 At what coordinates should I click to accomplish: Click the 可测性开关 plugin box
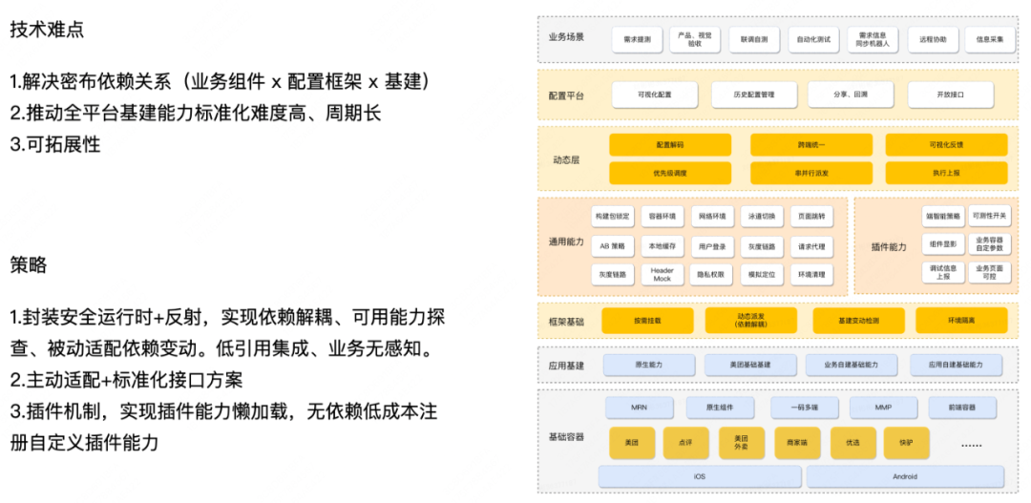point(989,215)
